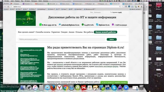
Task: Open the job bookmarks folder dropdown
Action: point(6,9)
